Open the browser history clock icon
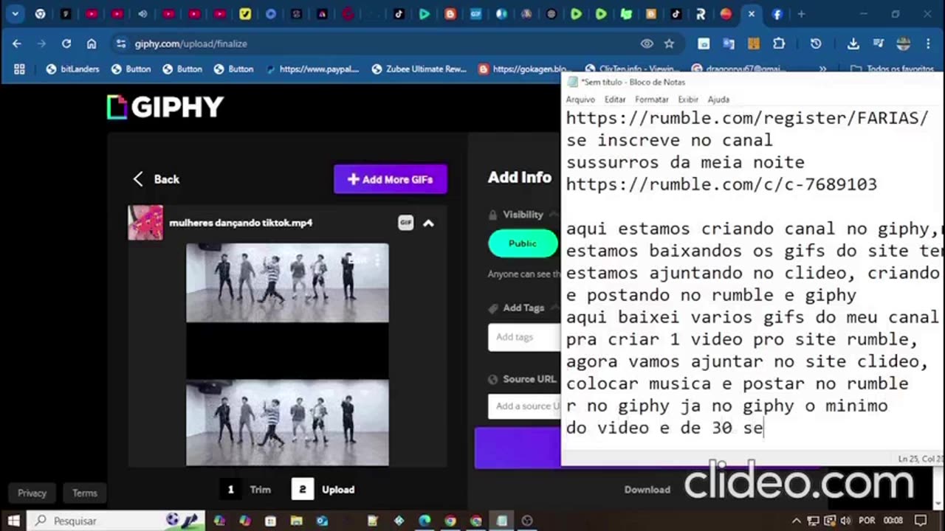945x531 pixels. 816,44
